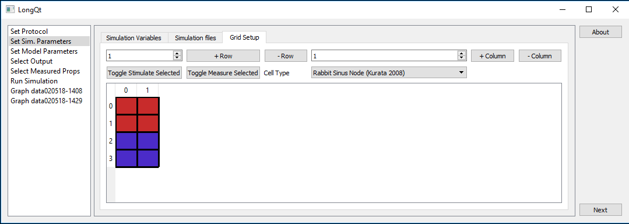Maximize the LongQt window
Screen dimensions: 629x224
tap(588, 10)
